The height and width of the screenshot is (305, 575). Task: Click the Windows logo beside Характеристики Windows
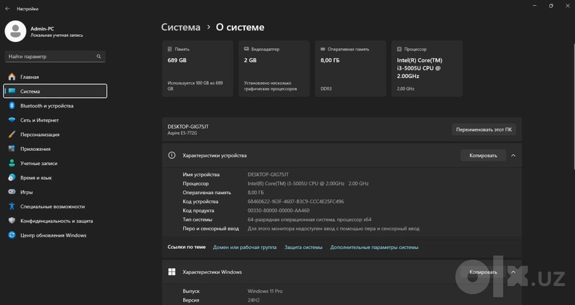click(171, 272)
